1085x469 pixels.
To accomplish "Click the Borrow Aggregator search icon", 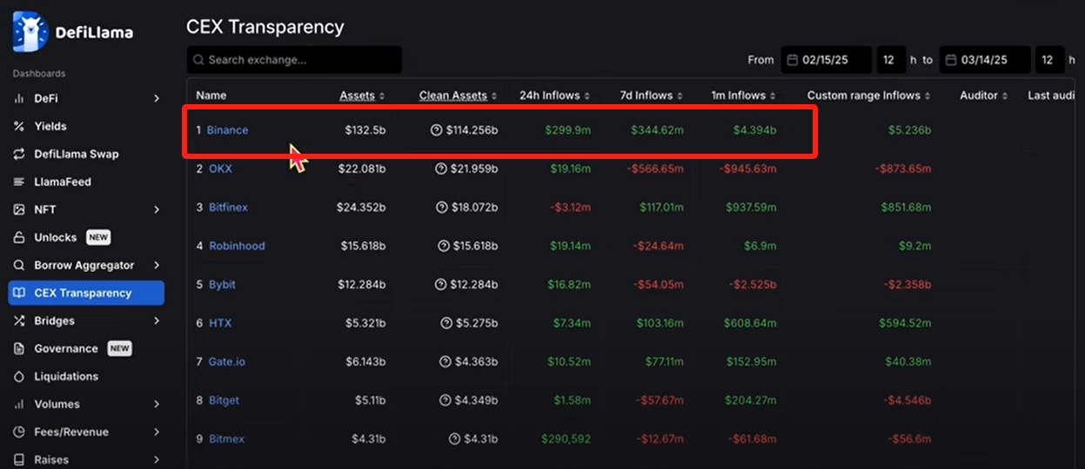I will pos(19,265).
